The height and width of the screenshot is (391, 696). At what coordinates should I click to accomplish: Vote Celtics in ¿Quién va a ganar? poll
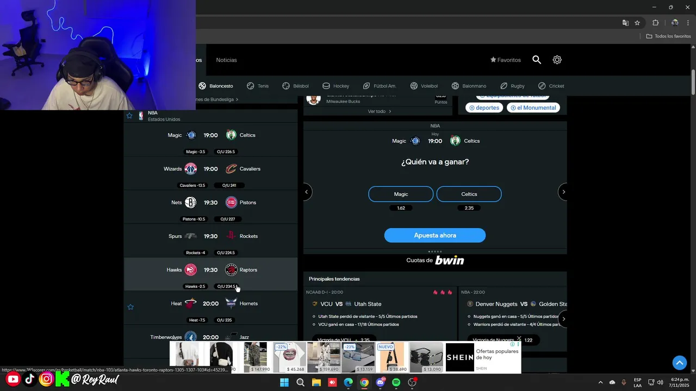click(x=469, y=194)
